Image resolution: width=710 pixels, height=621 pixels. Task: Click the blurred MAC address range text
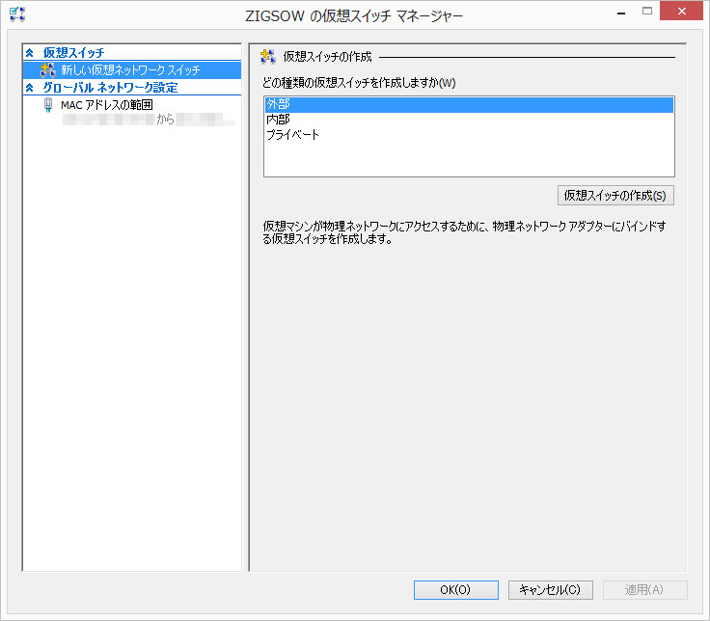point(149,120)
